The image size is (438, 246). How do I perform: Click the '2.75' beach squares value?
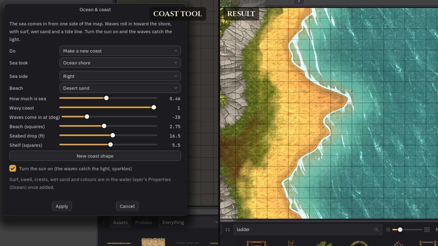tap(175, 127)
